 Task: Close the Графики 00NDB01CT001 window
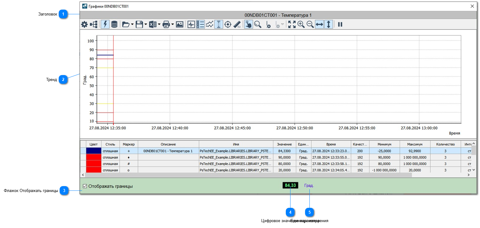(472, 6)
